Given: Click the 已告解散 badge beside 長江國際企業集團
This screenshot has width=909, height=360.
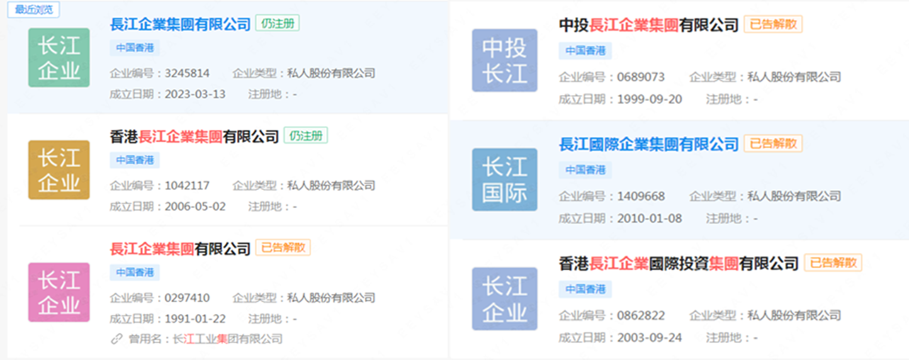Looking at the screenshot, I should (x=773, y=143).
